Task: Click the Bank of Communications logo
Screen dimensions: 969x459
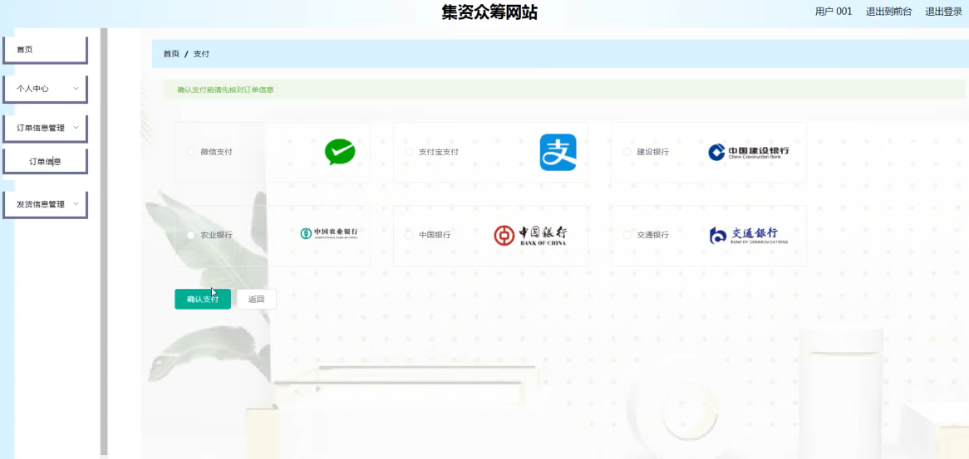Action: (748, 235)
